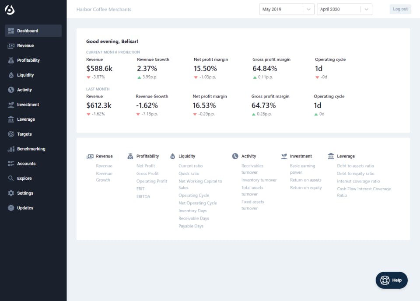This screenshot has height=301, width=420.
Task: Open Cash Flow Interest Coverage Ratio link
Action: pyautogui.click(x=364, y=192)
